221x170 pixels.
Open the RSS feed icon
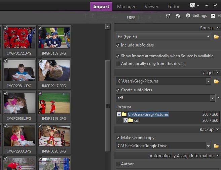178,16
